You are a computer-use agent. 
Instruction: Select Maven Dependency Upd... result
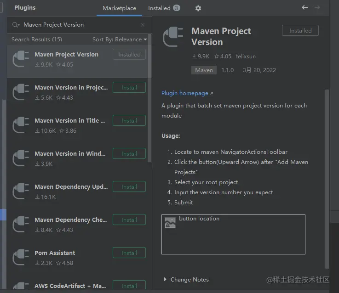(x=77, y=194)
